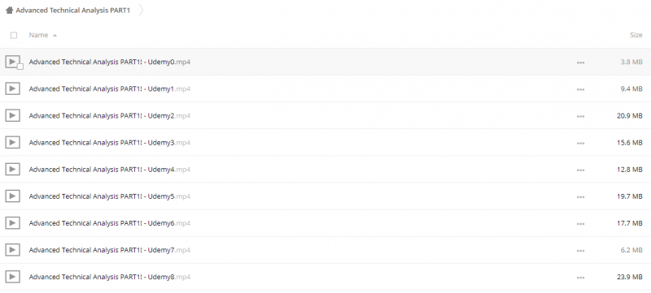Viewport: 651px width, 293px height.
Task: Click video icon for Udemy7.mp4
Action: pos(12,250)
